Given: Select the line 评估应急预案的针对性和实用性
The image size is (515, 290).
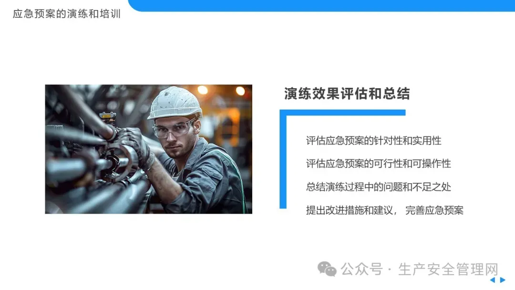Looking at the screenshot, I should [373, 141].
